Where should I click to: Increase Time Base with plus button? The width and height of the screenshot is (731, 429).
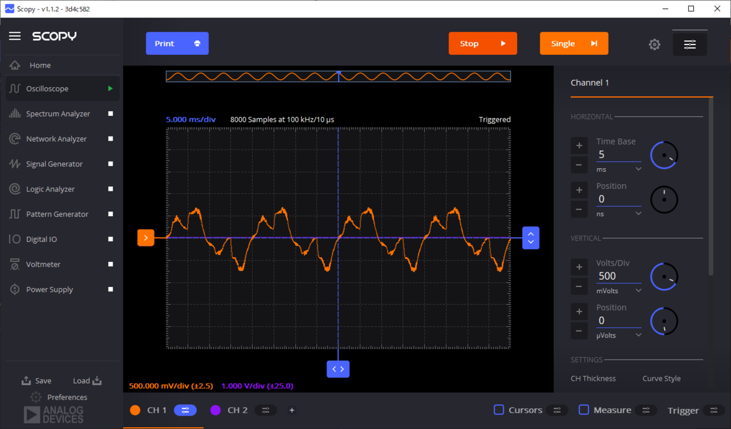579,146
